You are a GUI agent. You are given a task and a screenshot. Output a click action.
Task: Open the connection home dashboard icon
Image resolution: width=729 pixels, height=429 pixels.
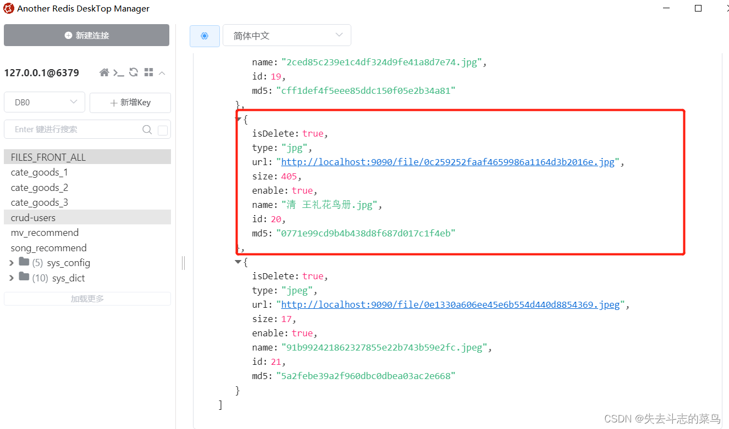click(104, 72)
